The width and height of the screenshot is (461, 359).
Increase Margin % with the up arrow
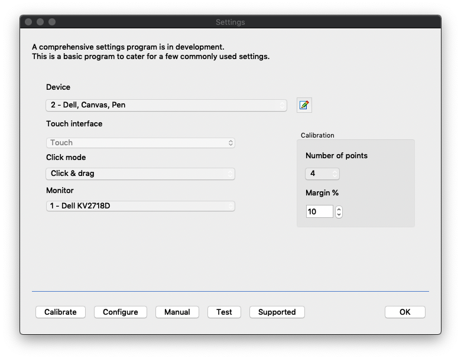(x=339, y=209)
